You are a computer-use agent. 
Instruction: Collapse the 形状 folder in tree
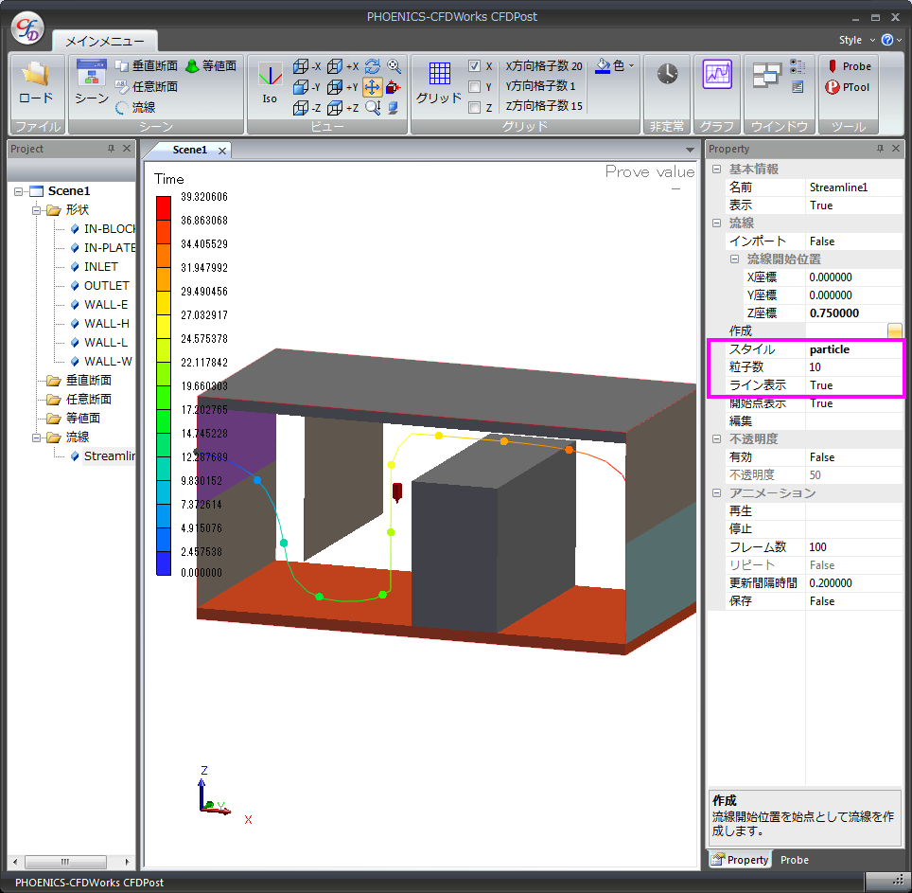(x=38, y=210)
